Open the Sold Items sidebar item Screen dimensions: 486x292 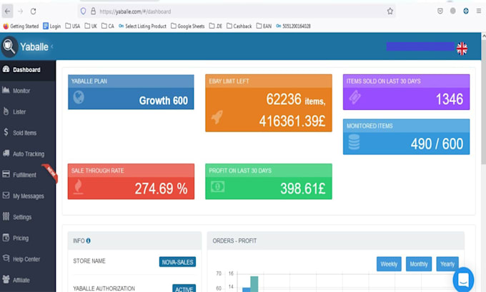(28, 133)
